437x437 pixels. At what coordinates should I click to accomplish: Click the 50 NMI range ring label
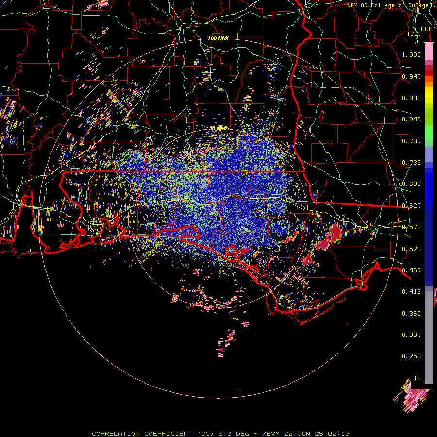pos(218,128)
